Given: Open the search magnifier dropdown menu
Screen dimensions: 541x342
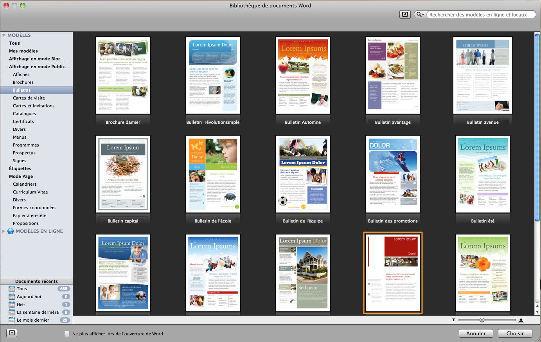Looking at the screenshot, I should [x=420, y=14].
